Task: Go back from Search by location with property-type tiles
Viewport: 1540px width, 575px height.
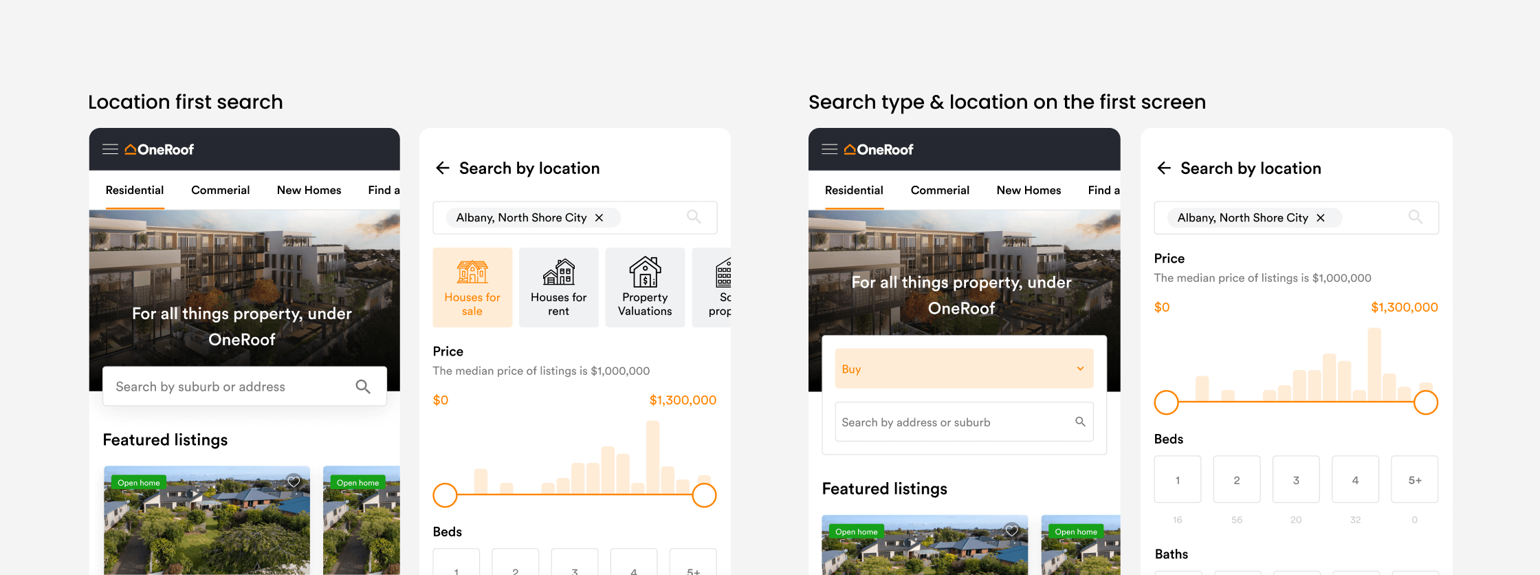Action: coord(443,168)
